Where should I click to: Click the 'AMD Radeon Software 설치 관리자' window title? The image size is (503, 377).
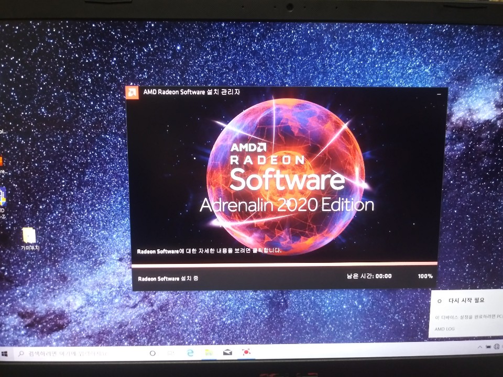pyautogui.click(x=192, y=92)
